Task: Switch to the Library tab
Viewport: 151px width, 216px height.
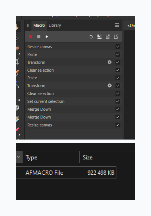Action: pos(54,25)
